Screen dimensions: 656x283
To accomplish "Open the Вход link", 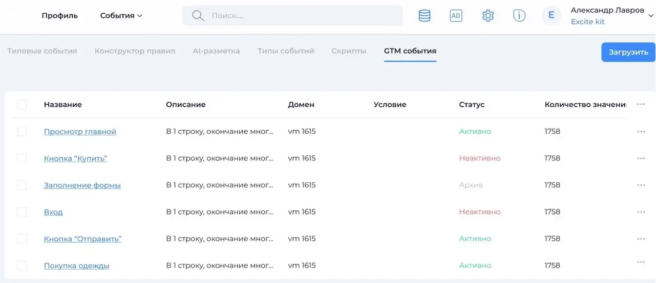I will point(53,212).
